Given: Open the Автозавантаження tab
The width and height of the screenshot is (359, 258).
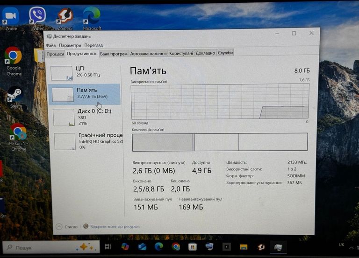Looking at the screenshot, I should [x=148, y=54].
